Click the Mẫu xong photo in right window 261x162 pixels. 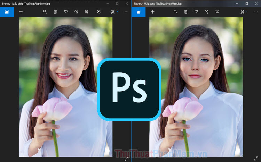[x=196, y=87]
